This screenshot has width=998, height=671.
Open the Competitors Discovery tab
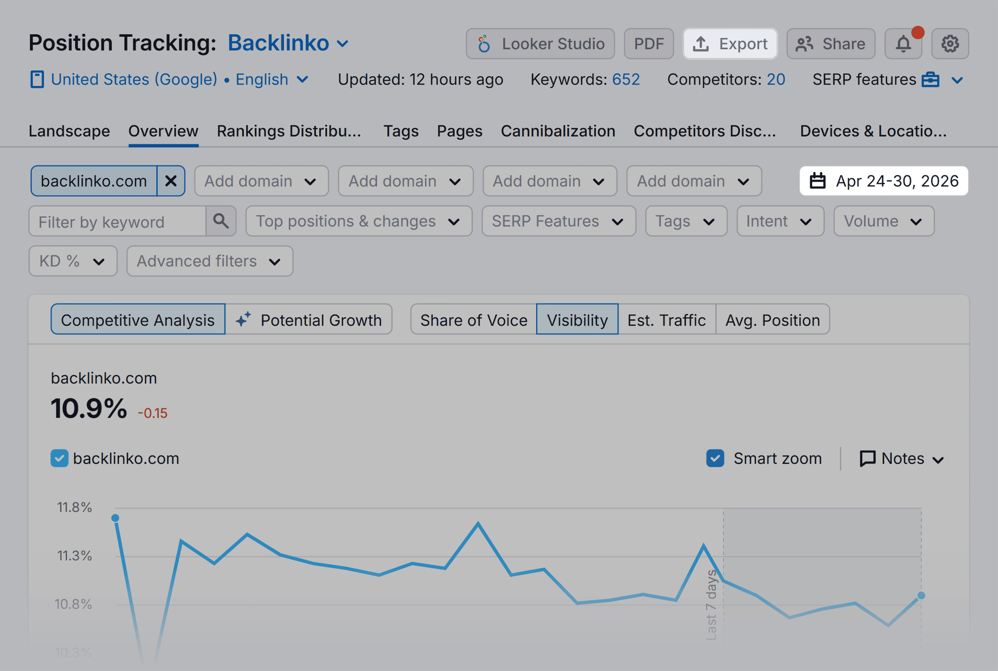coord(705,131)
